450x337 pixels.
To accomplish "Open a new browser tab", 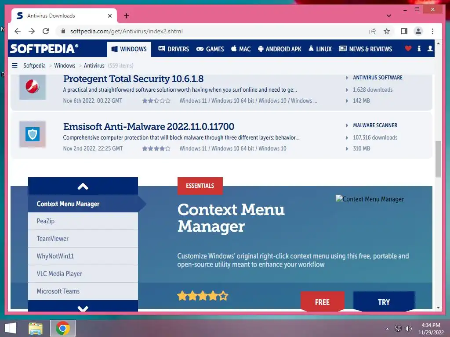I will tap(127, 16).
